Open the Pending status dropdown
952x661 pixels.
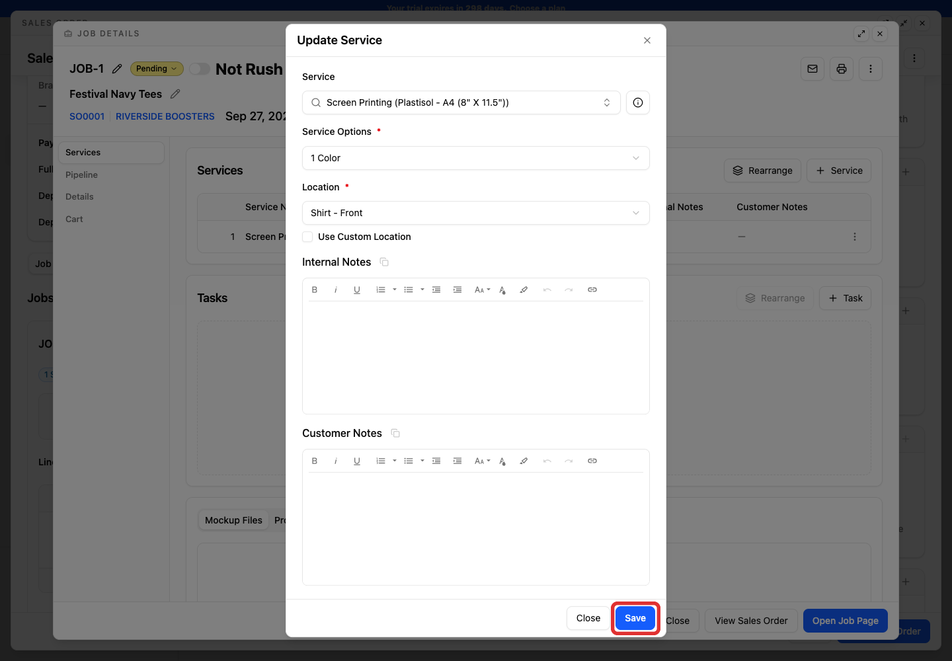157,69
